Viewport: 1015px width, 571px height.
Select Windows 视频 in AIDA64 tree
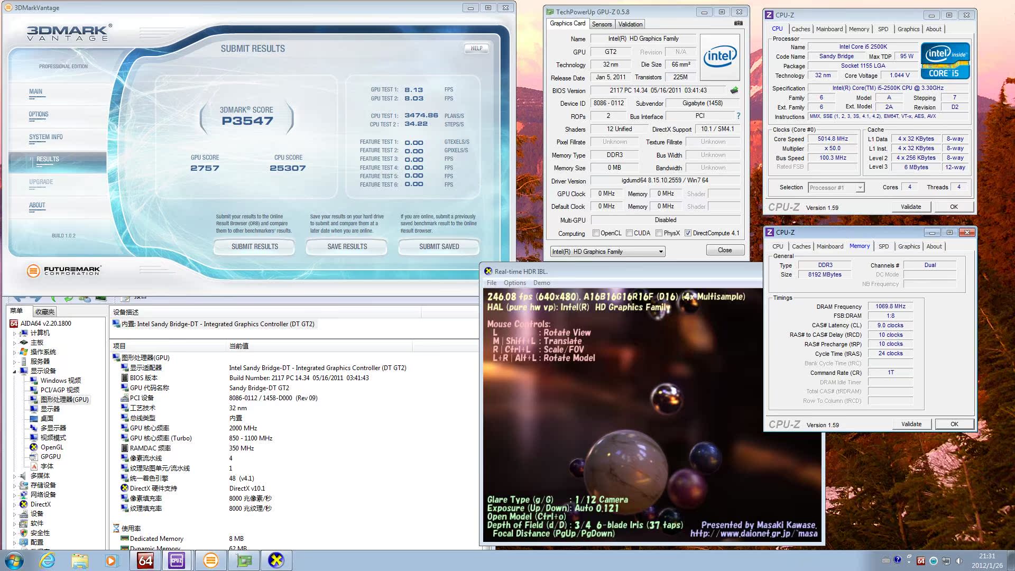tap(61, 381)
